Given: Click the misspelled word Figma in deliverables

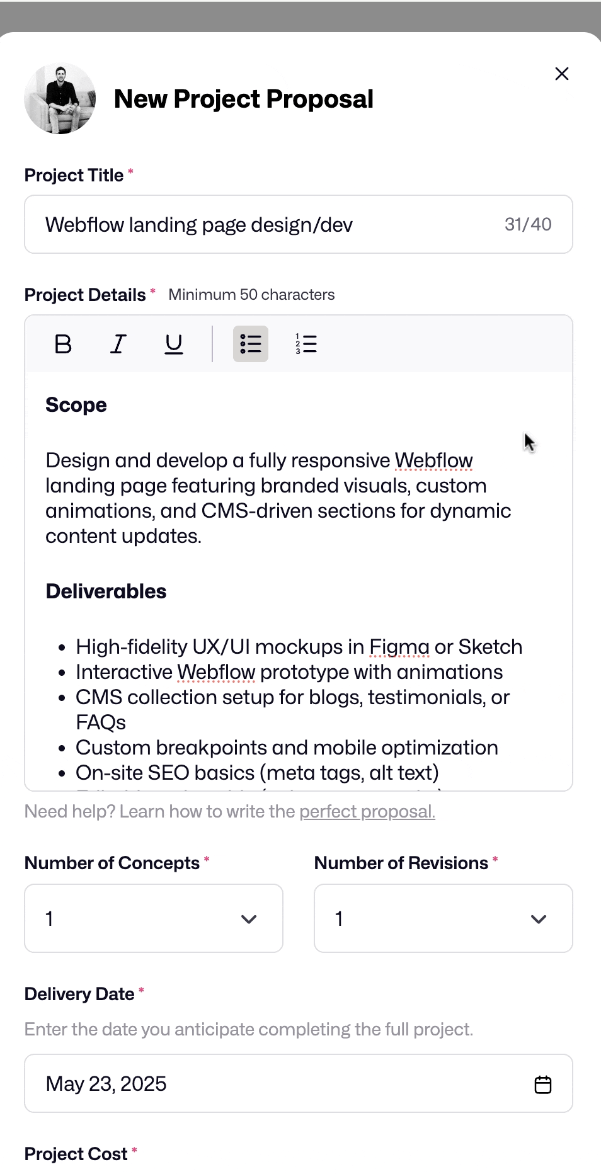Looking at the screenshot, I should point(399,647).
